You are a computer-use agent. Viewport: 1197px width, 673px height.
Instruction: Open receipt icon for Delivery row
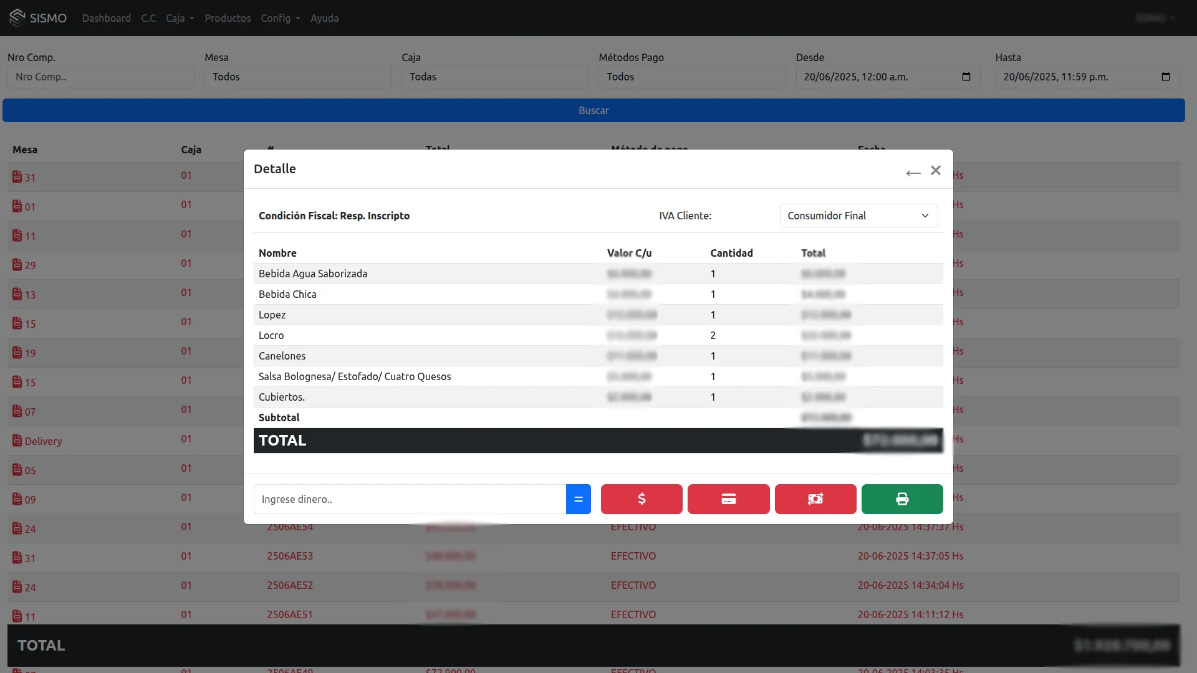17,441
